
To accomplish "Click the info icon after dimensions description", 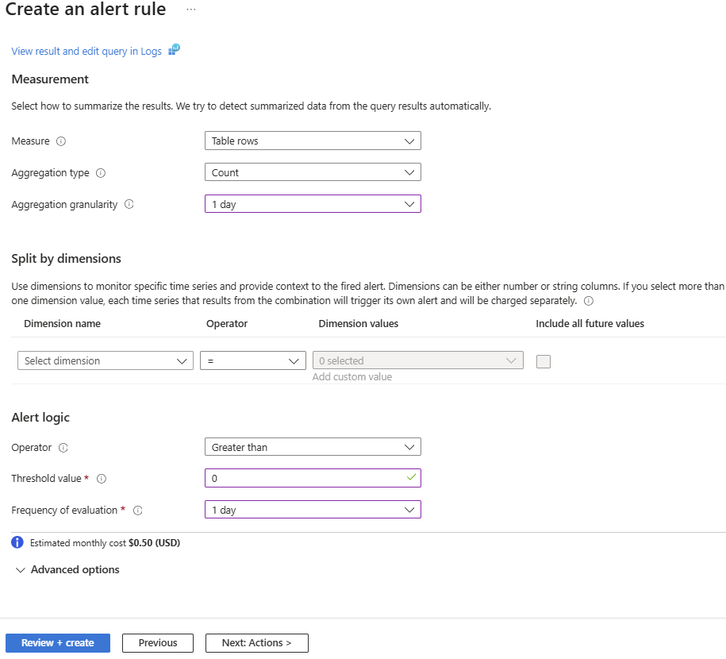I will coord(588,301).
